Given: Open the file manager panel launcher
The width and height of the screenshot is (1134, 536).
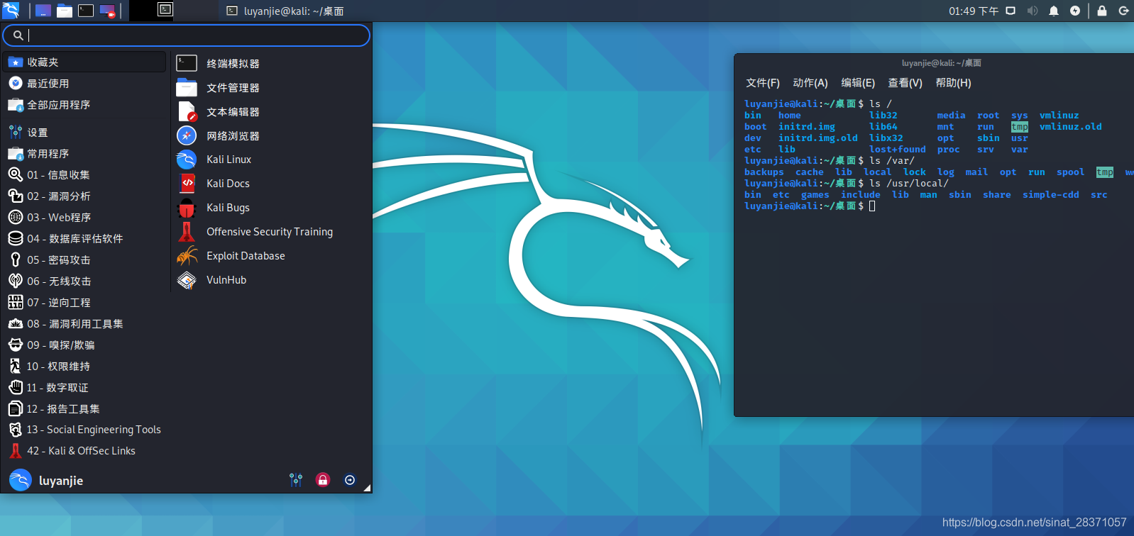Looking at the screenshot, I should (65, 11).
